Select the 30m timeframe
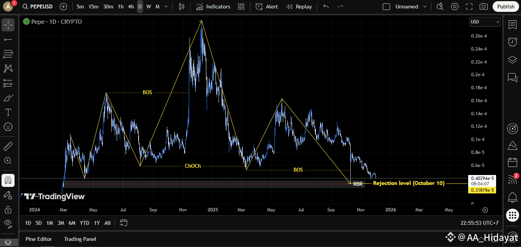This screenshot has height=247, width=521. (x=108, y=7)
